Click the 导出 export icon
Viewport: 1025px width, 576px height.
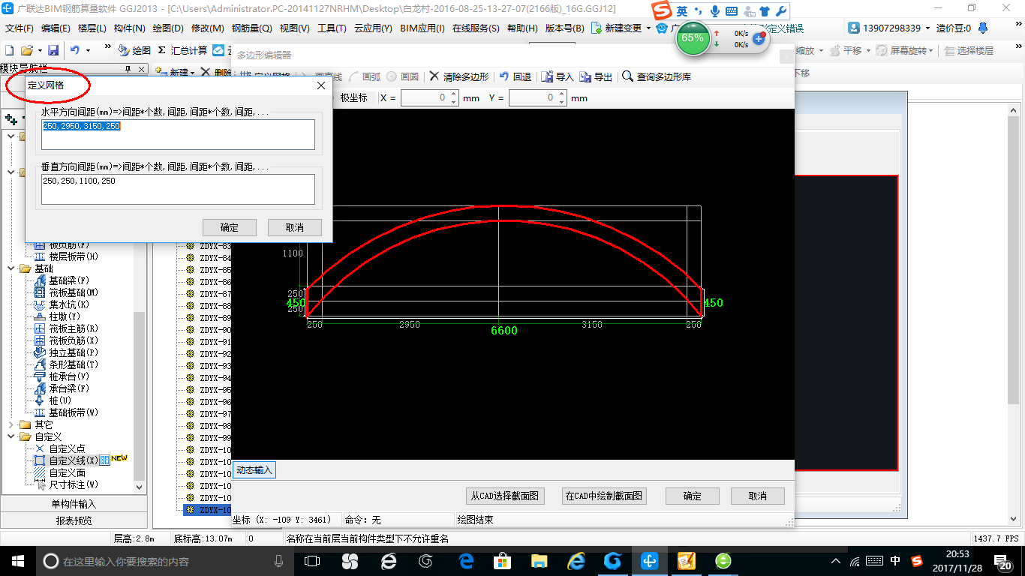tap(597, 76)
